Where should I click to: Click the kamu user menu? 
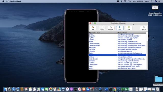(147, 1)
